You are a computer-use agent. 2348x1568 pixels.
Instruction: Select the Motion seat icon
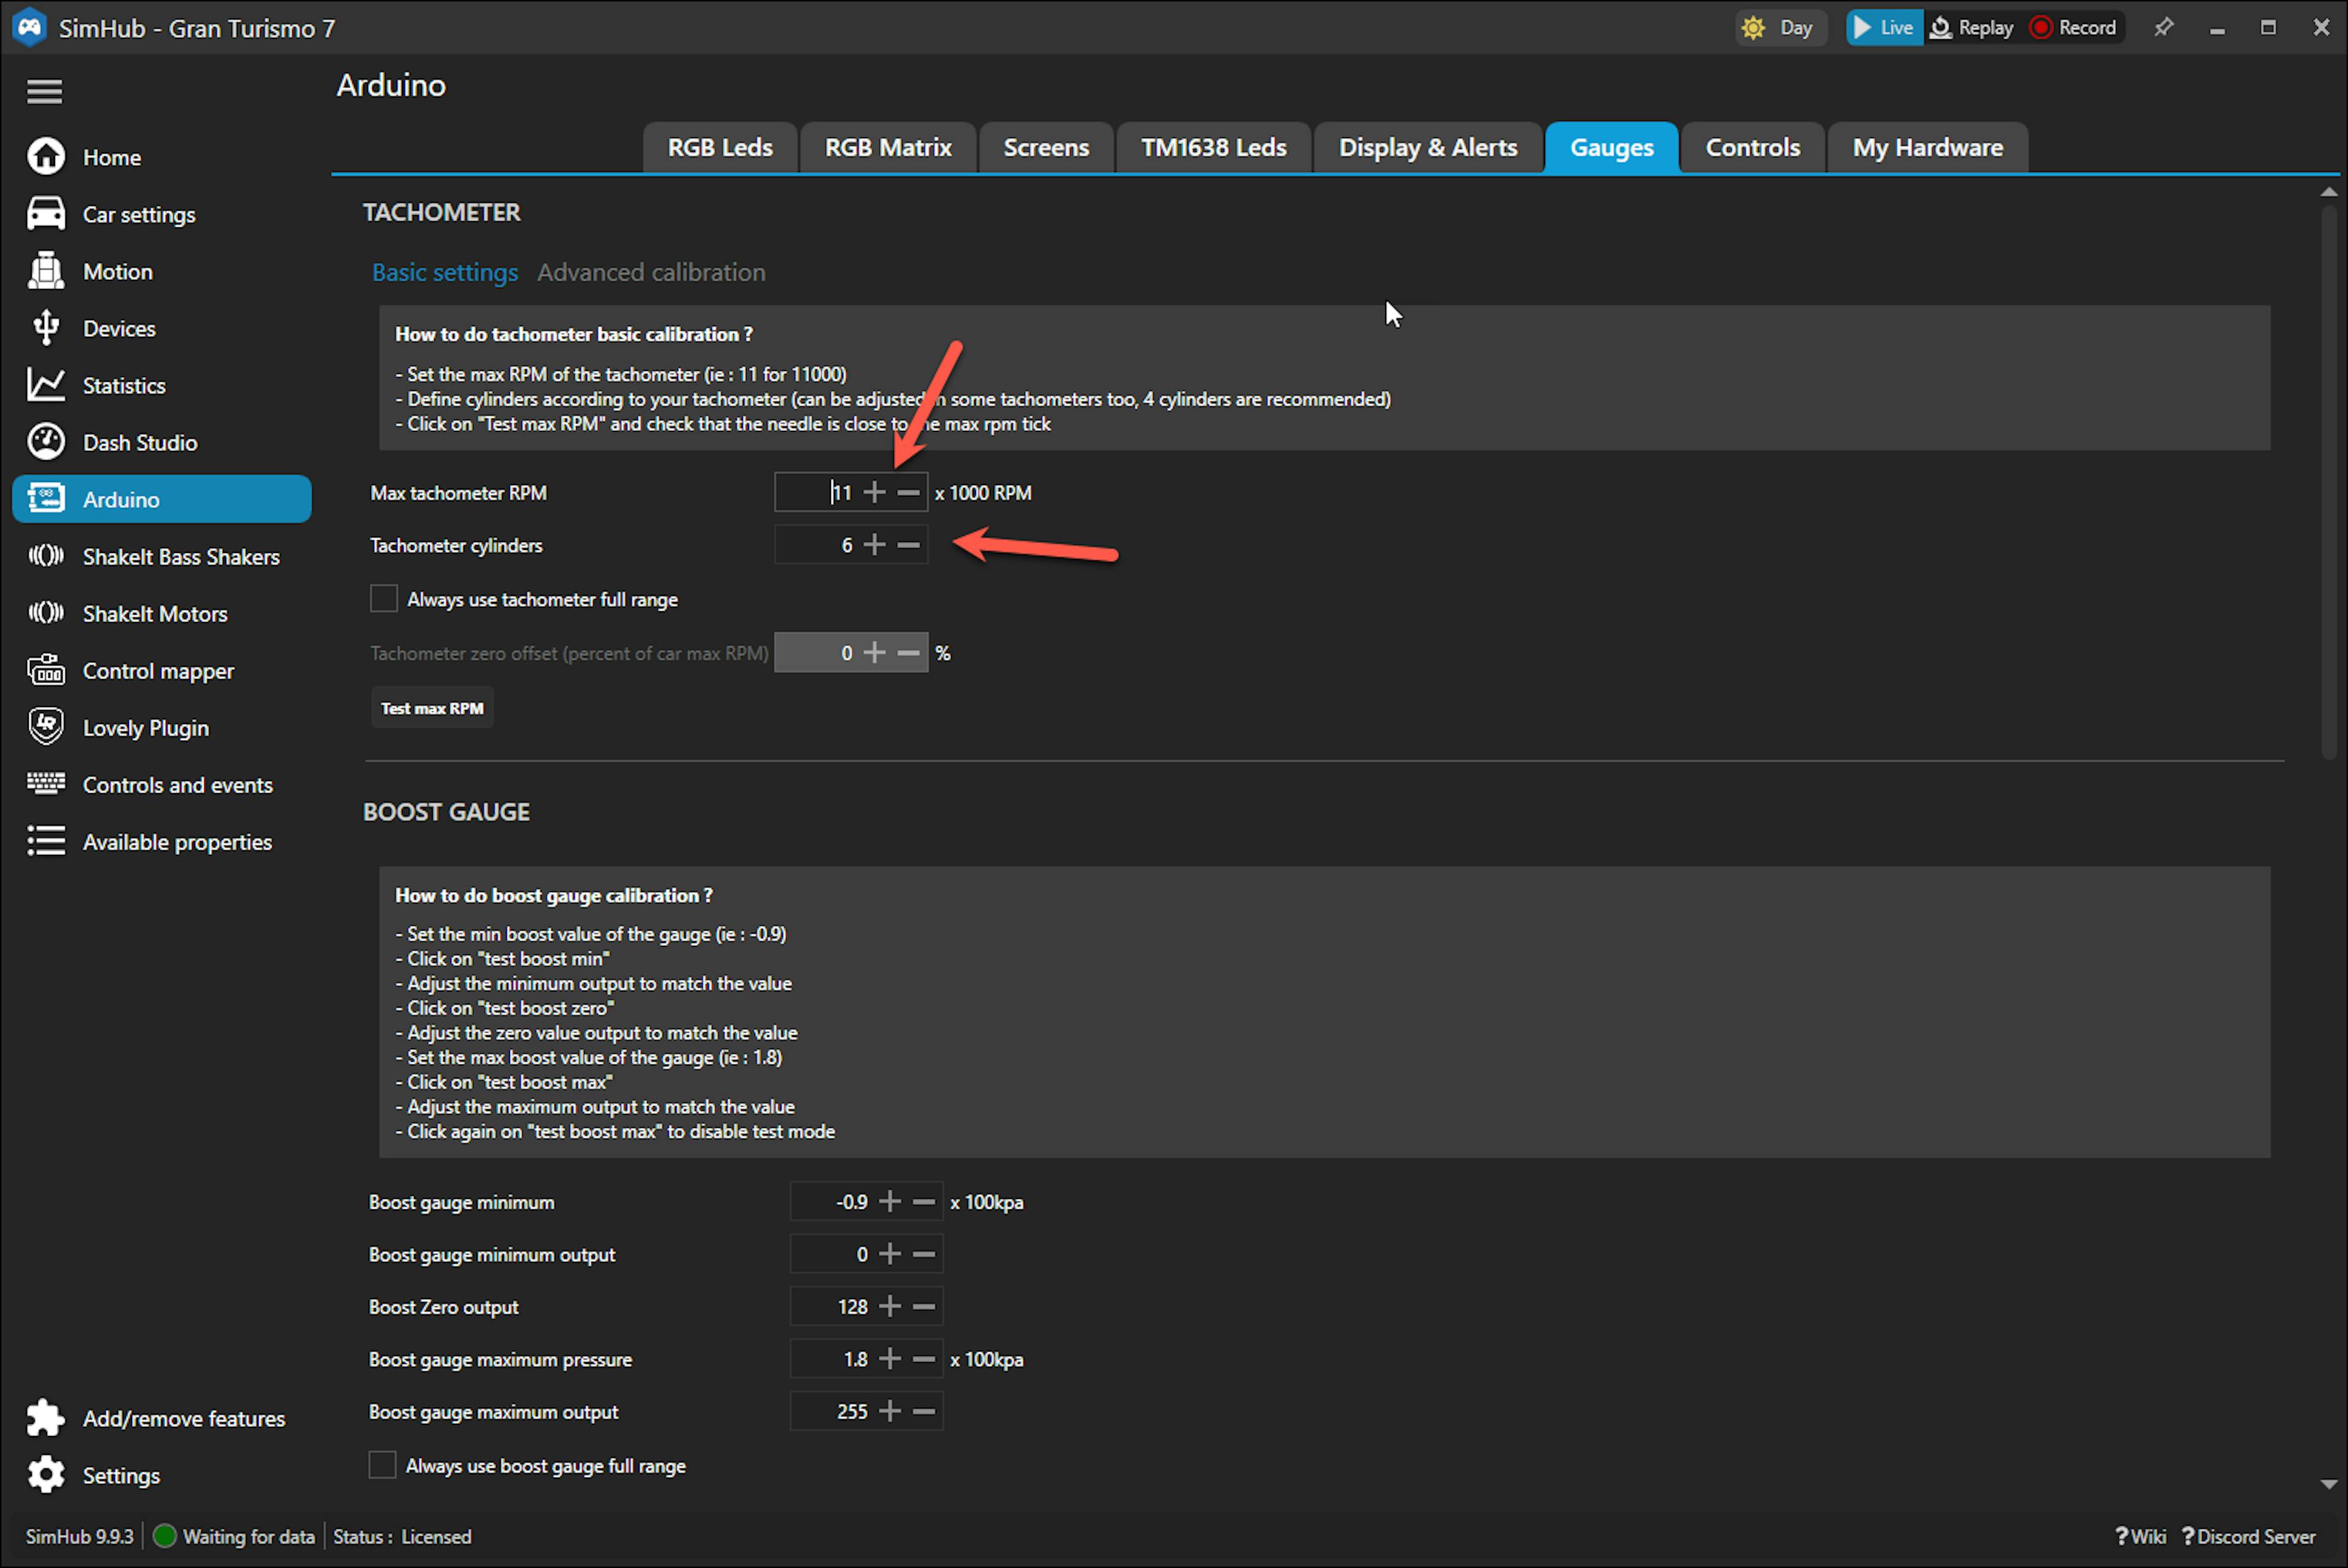click(46, 271)
